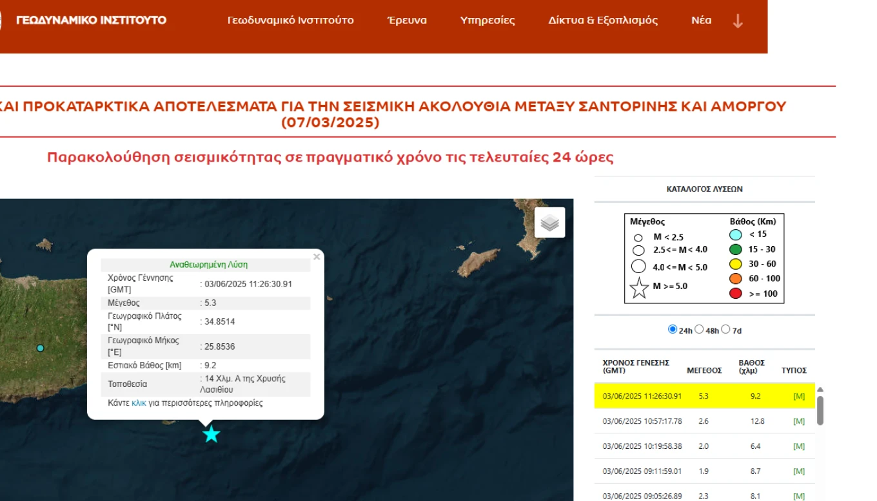Image resolution: width=877 pixels, height=501 pixels.
Task: Click the red down arrow in the navigation bar
Action: 737,20
